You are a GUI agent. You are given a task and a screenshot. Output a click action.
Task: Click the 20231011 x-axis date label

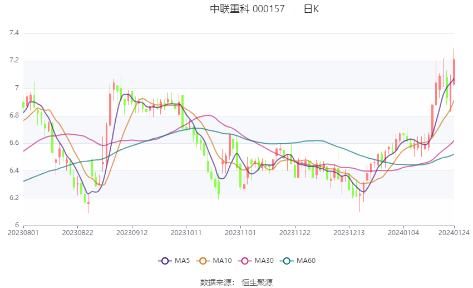[186, 233]
